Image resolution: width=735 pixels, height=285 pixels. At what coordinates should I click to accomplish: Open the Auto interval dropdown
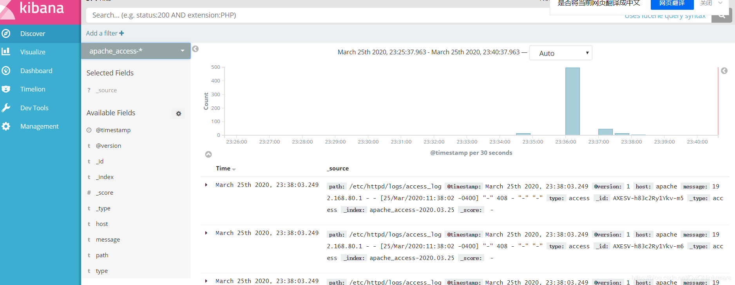[x=560, y=53]
